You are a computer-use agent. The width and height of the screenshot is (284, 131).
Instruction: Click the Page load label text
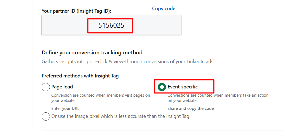[62, 87]
